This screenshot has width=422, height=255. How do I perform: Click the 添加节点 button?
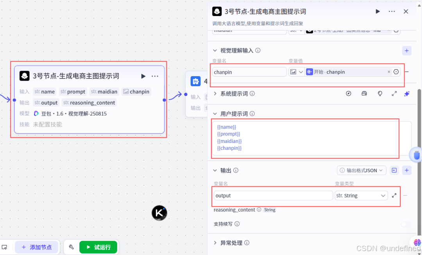click(36, 247)
